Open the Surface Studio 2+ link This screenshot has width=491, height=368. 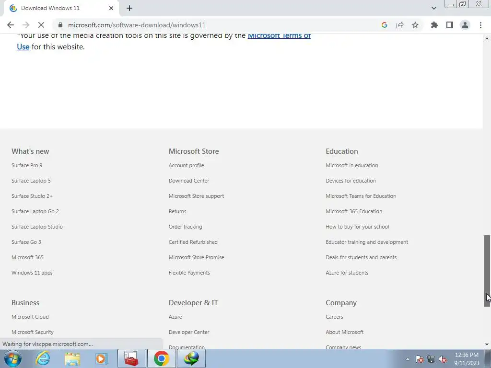pos(32,196)
